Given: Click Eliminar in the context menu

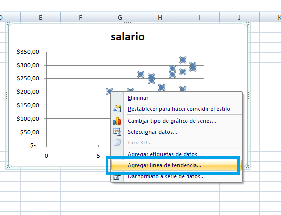Looking at the screenshot, I should click(x=138, y=98).
